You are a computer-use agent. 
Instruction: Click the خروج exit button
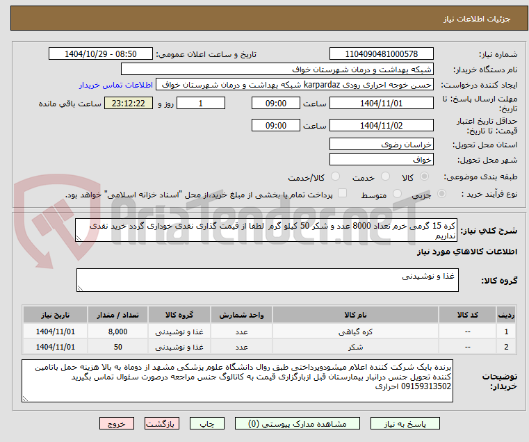[x=116, y=423]
